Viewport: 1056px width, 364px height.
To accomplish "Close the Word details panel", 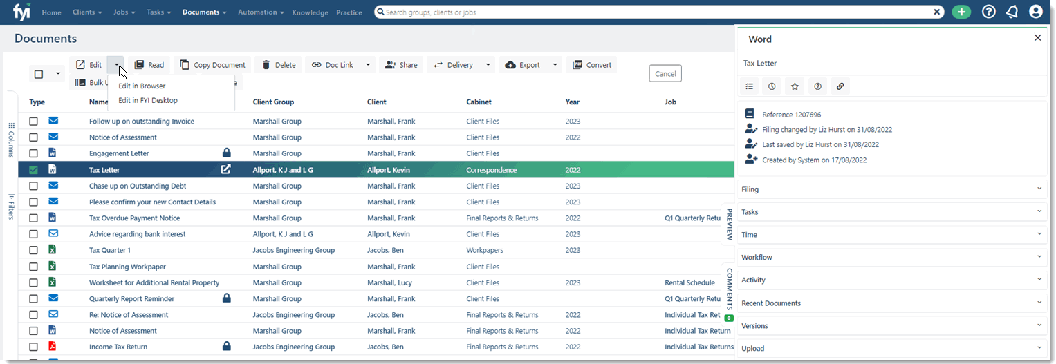I will 1037,38.
